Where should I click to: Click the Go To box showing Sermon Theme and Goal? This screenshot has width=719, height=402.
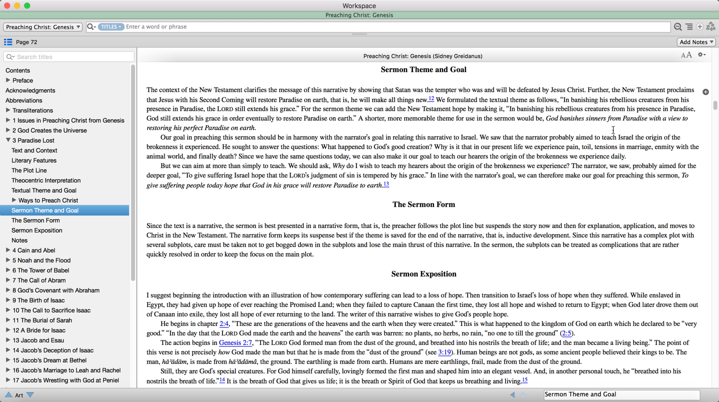tap(621, 394)
